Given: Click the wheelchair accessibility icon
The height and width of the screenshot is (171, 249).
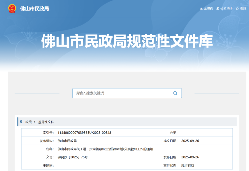Looking at the screenshot, I should pyautogui.click(x=201, y=9).
